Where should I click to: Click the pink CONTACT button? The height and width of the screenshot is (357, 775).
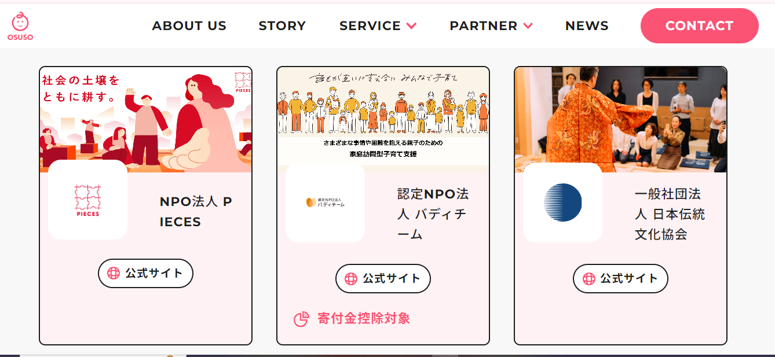699,26
